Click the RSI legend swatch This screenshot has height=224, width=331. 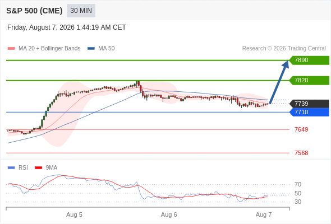(11, 168)
